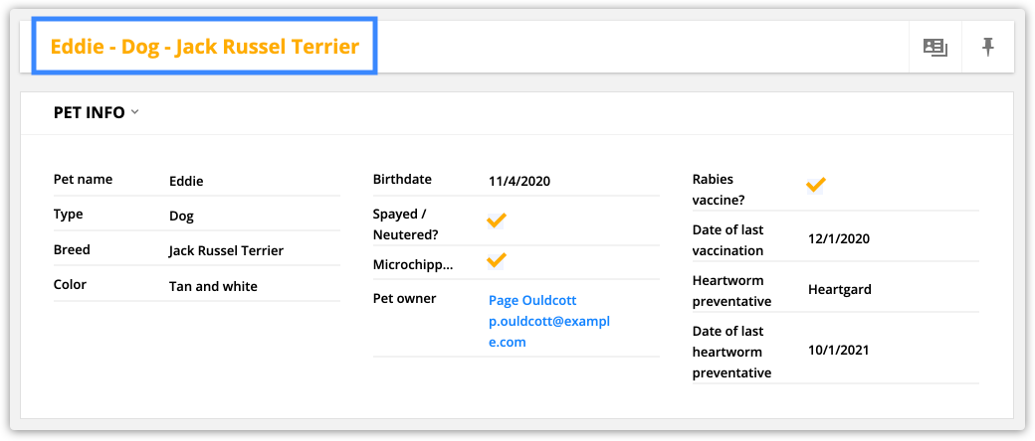Click the Date of last vaccination 12/1/2020
The width and height of the screenshot is (1035, 441).
click(839, 238)
